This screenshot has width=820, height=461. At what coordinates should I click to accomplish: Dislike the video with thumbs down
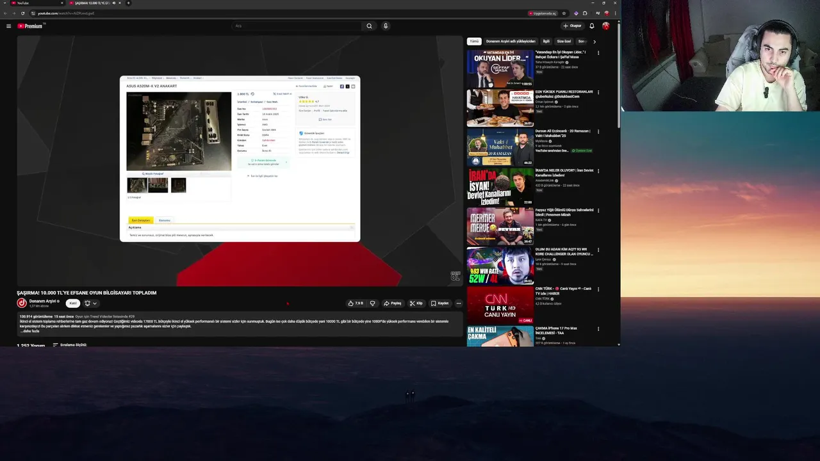[x=372, y=303]
